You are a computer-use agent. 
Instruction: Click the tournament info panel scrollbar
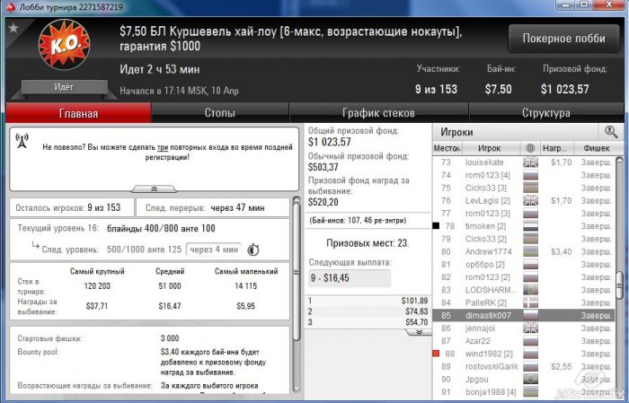297,272
